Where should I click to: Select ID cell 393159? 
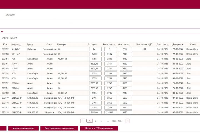point(5,49)
